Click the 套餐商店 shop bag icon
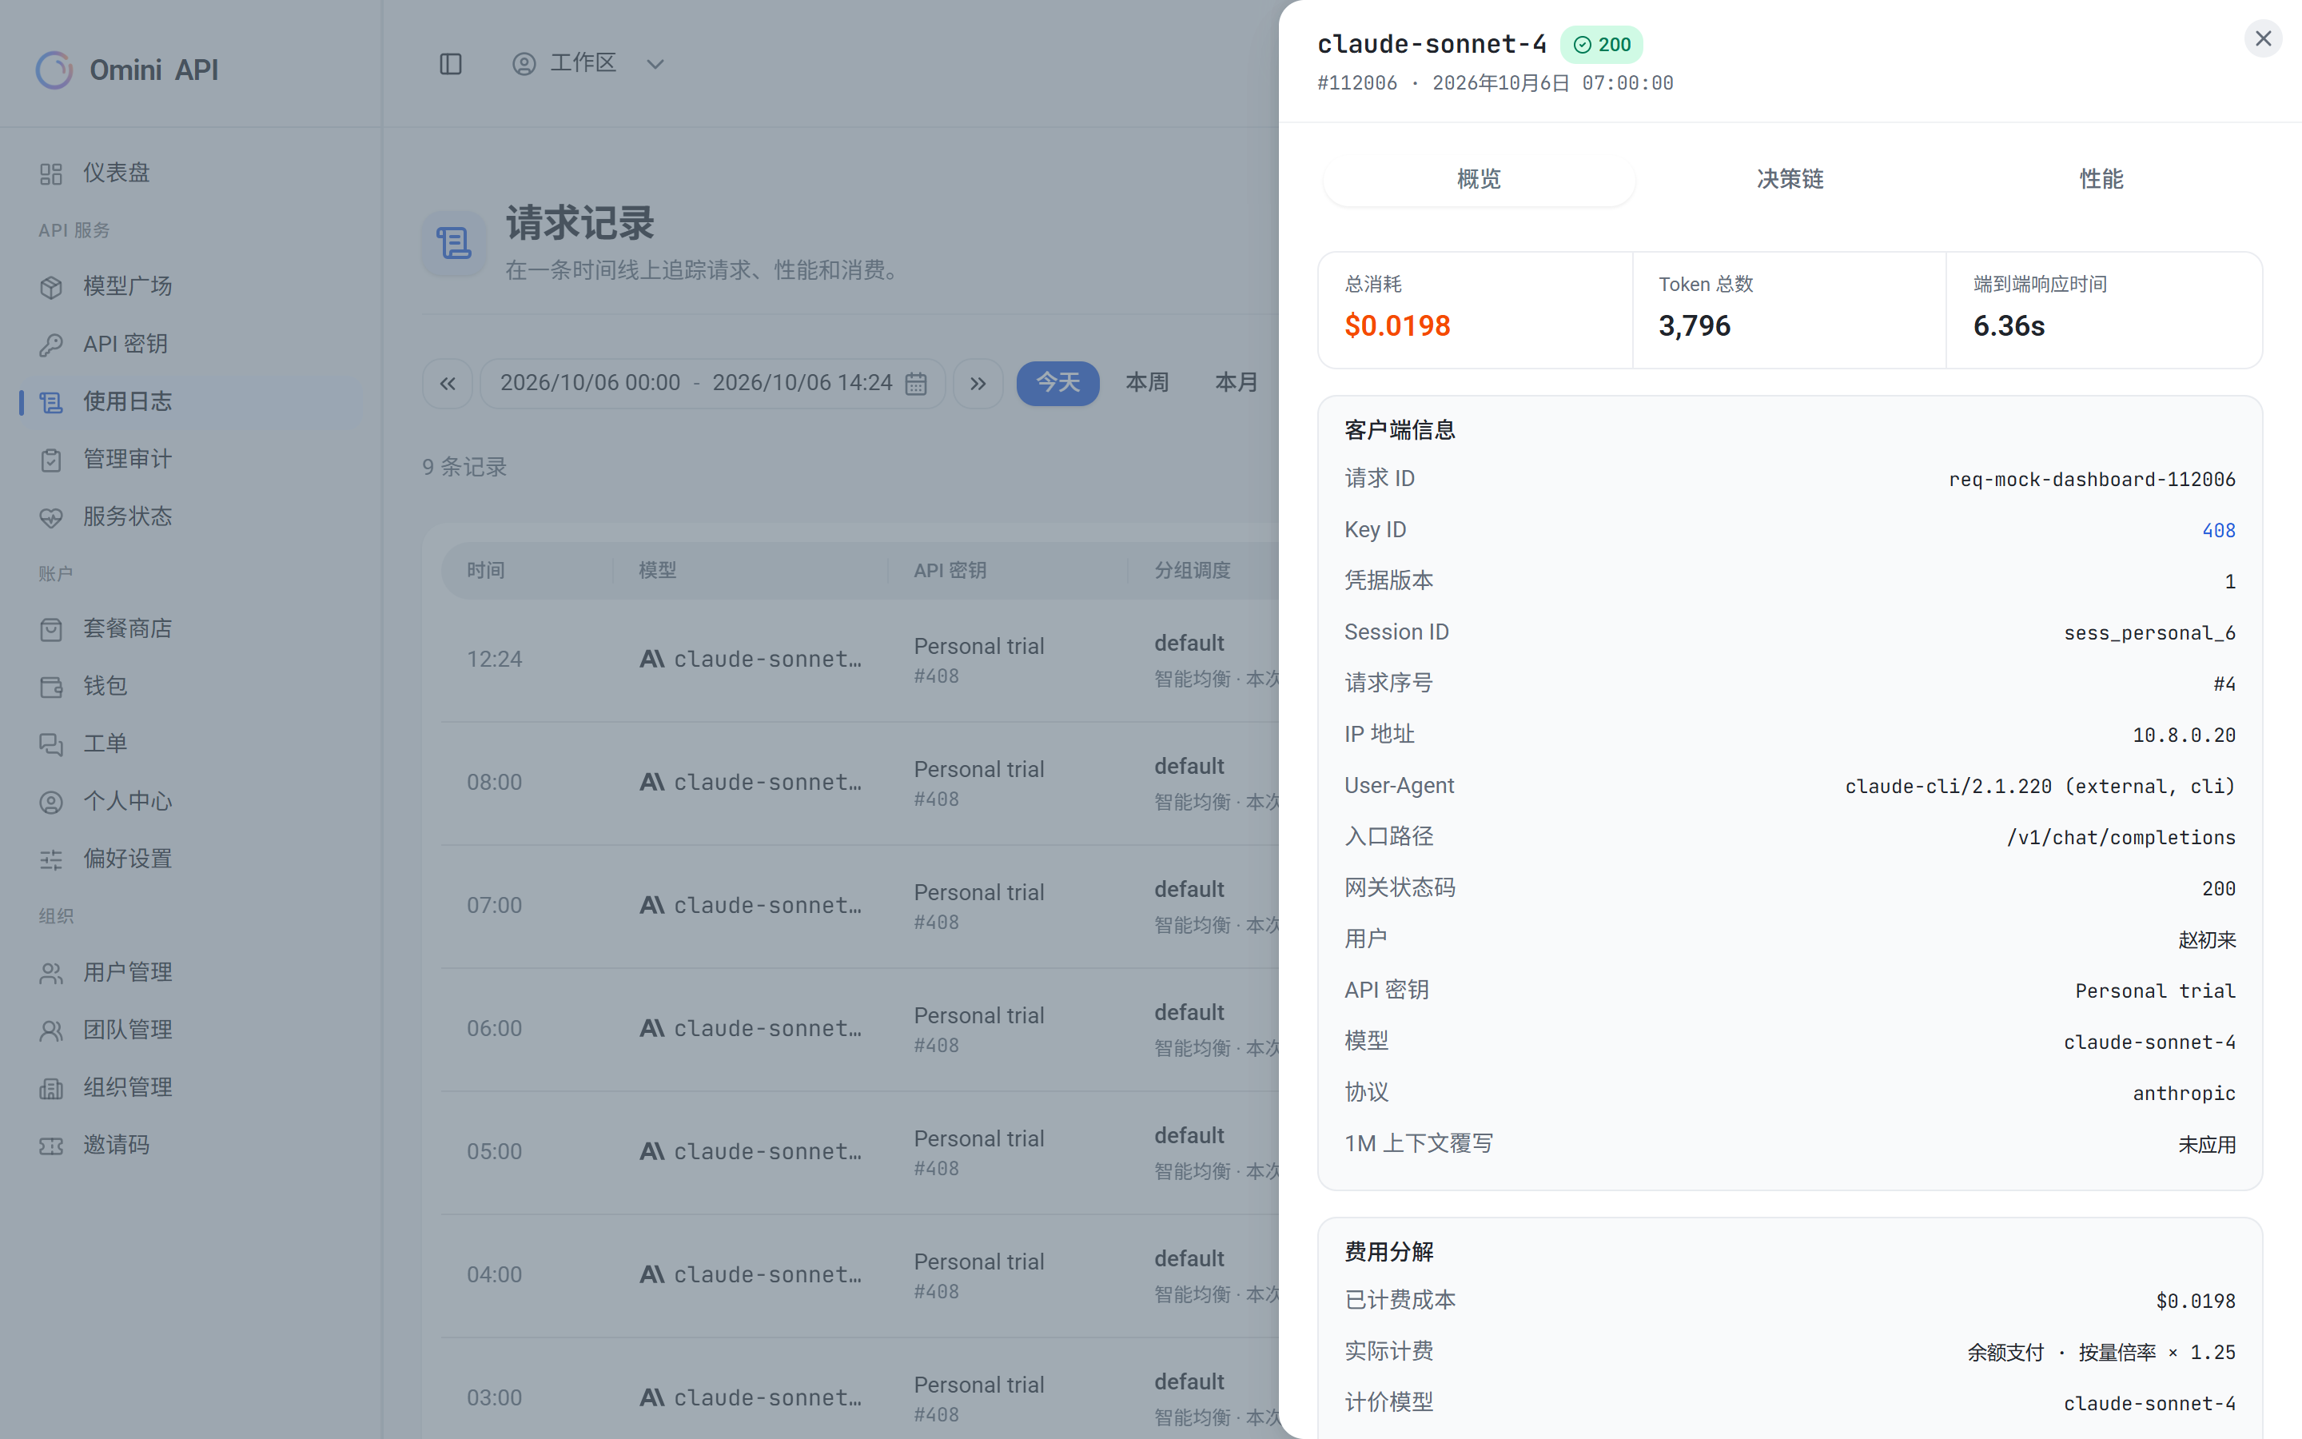2302x1439 pixels. (x=51, y=629)
